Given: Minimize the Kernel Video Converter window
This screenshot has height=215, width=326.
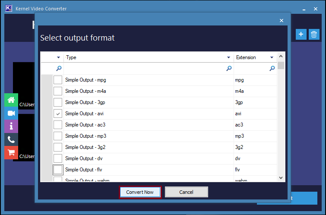Looking at the screenshot, I should 304,9.
